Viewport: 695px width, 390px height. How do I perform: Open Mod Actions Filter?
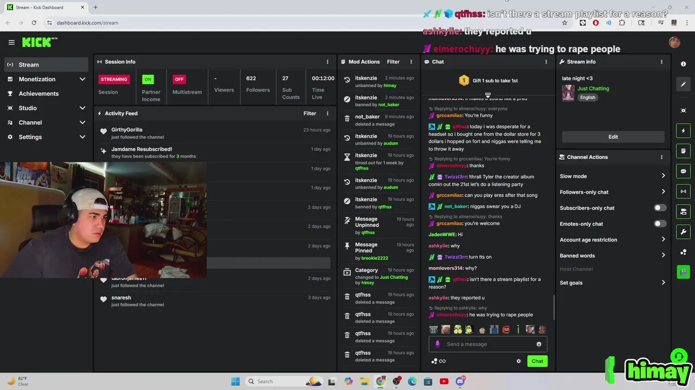[x=393, y=62]
